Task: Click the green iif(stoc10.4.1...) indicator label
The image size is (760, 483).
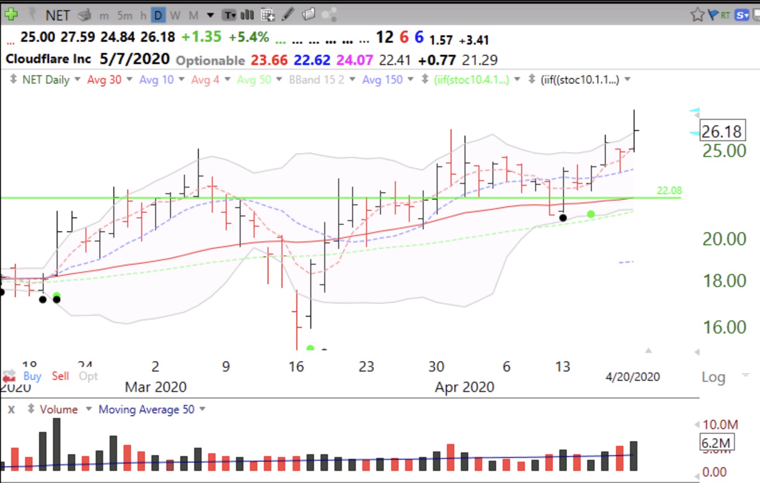Action: point(472,80)
